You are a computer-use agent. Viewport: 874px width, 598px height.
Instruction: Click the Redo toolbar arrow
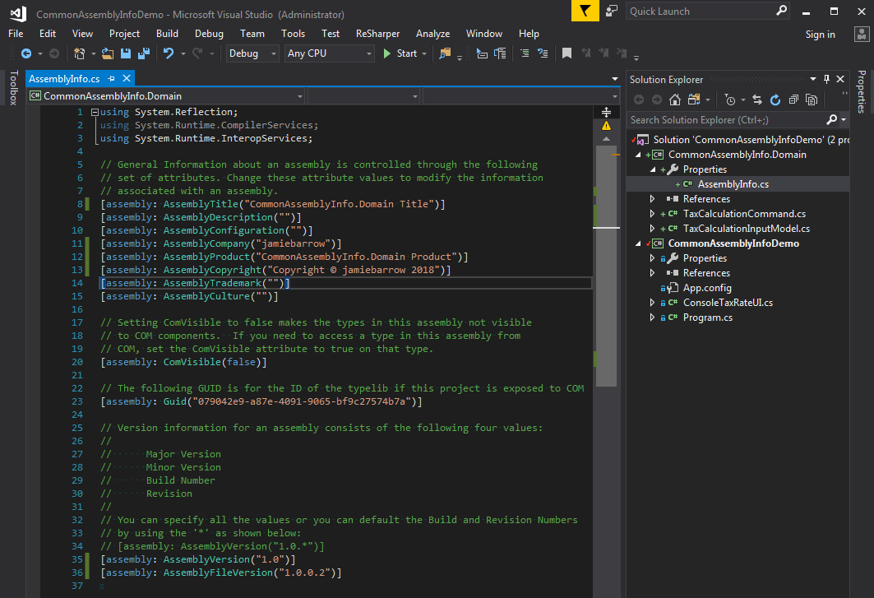[197, 53]
